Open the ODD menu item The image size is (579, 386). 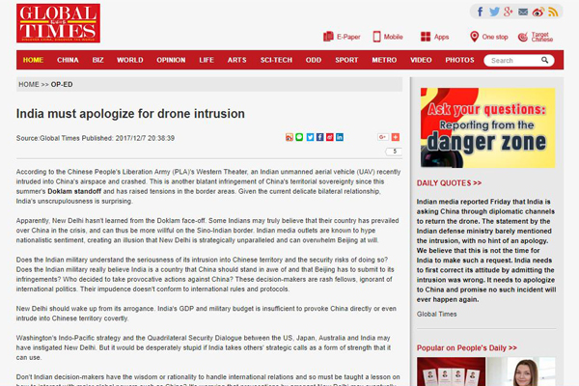(x=314, y=60)
